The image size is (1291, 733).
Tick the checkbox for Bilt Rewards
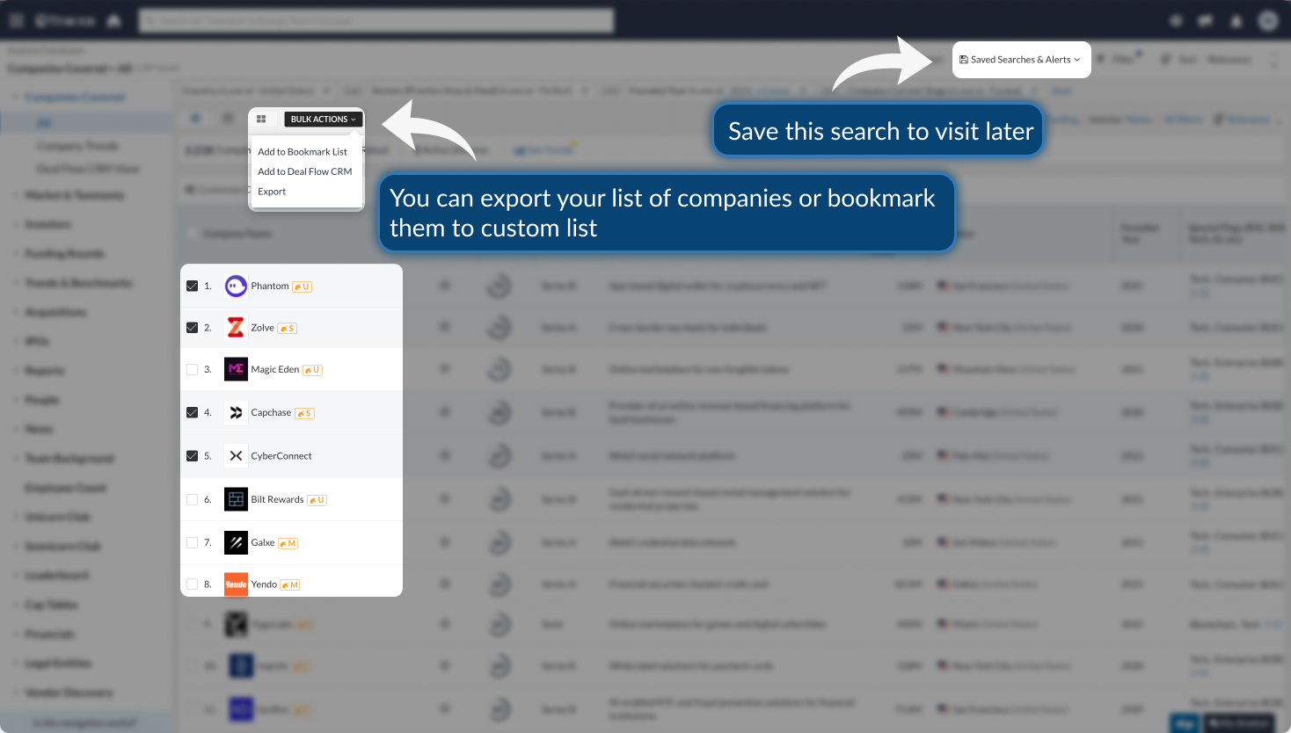point(192,499)
